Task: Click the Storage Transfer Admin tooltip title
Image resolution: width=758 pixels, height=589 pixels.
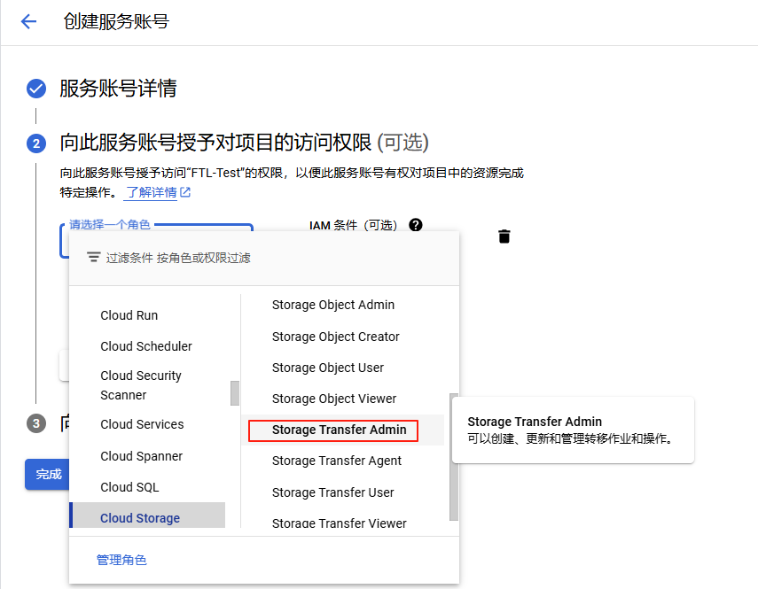Action: [535, 422]
